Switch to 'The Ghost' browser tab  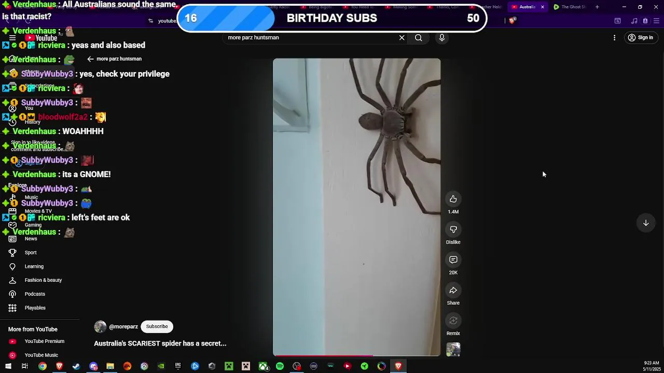[570, 7]
